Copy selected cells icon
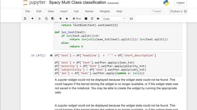 tap(46, 19)
